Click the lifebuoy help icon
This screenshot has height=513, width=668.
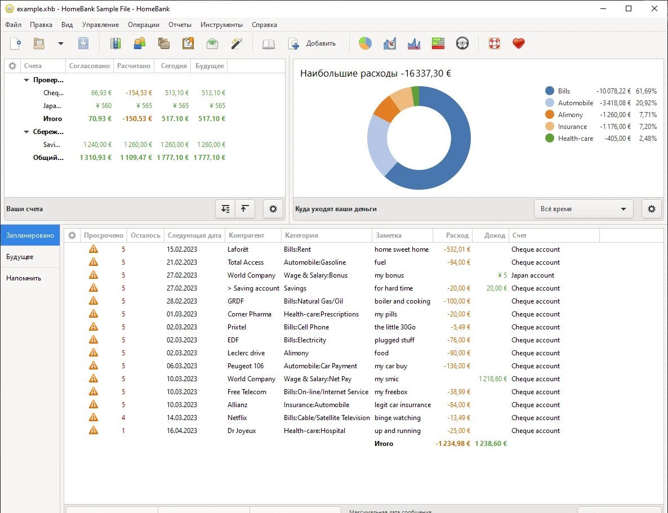[494, 43]
